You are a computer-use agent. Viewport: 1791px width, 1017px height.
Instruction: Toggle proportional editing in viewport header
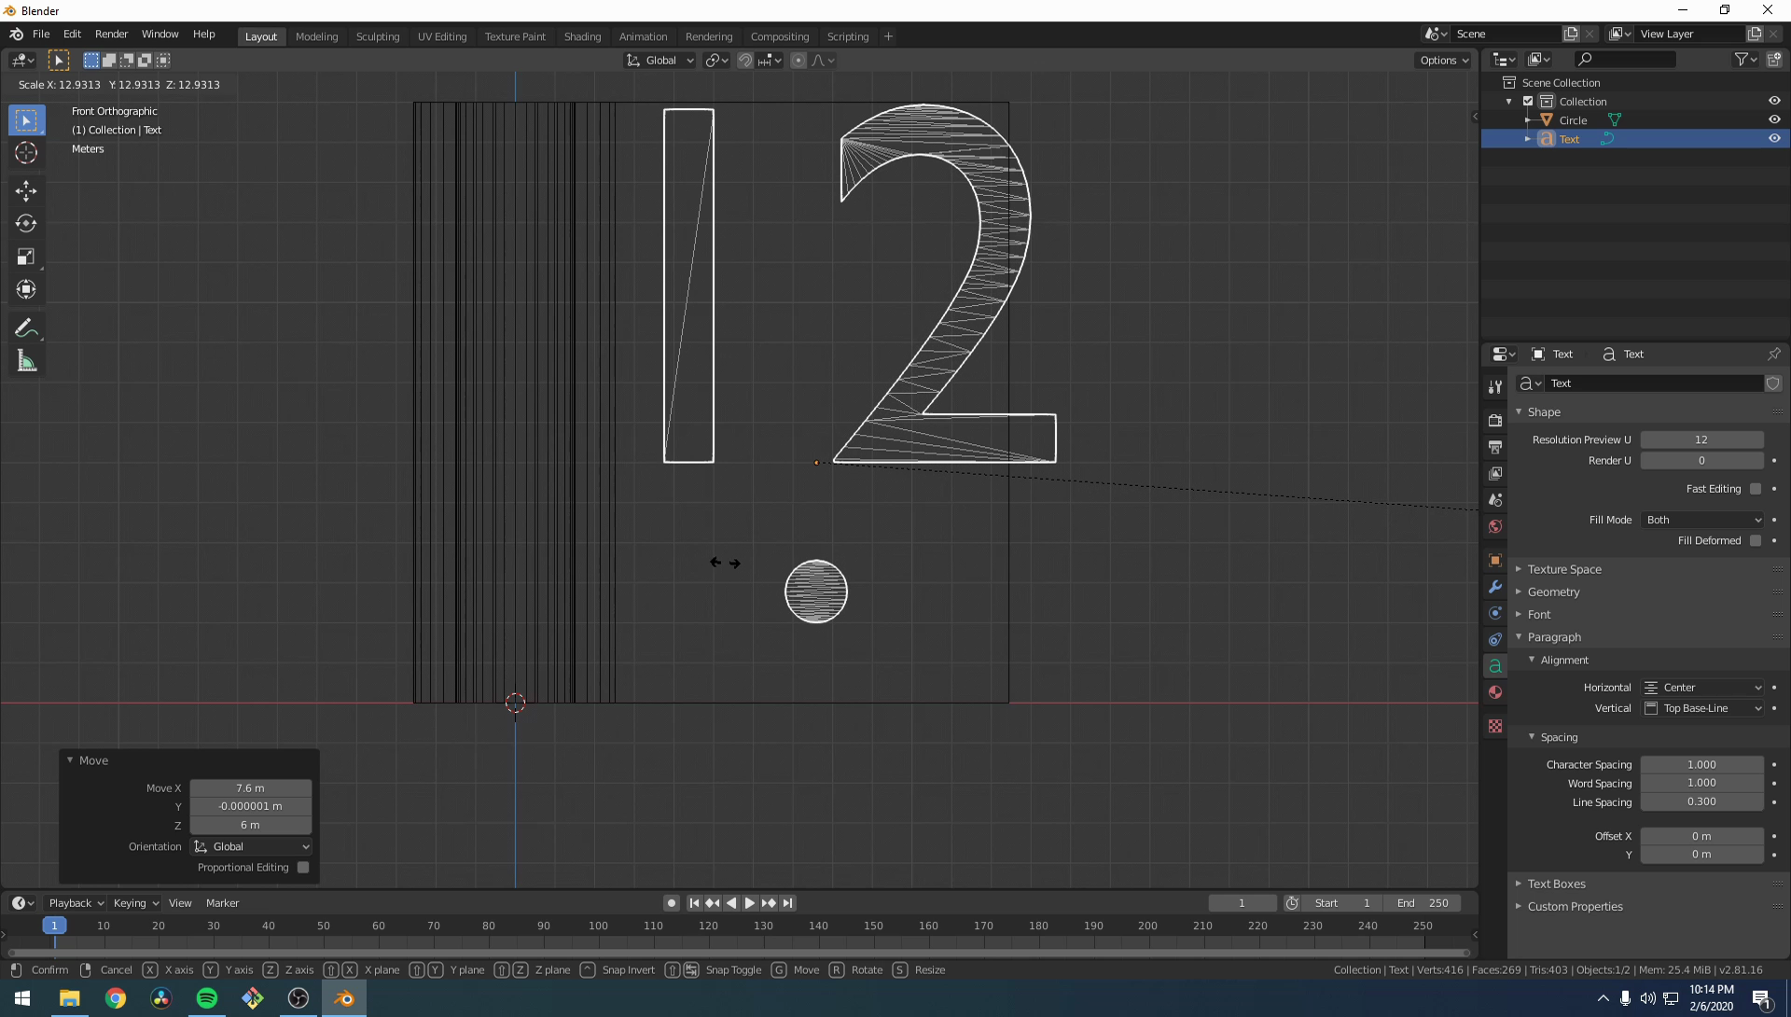coord(798,61)
